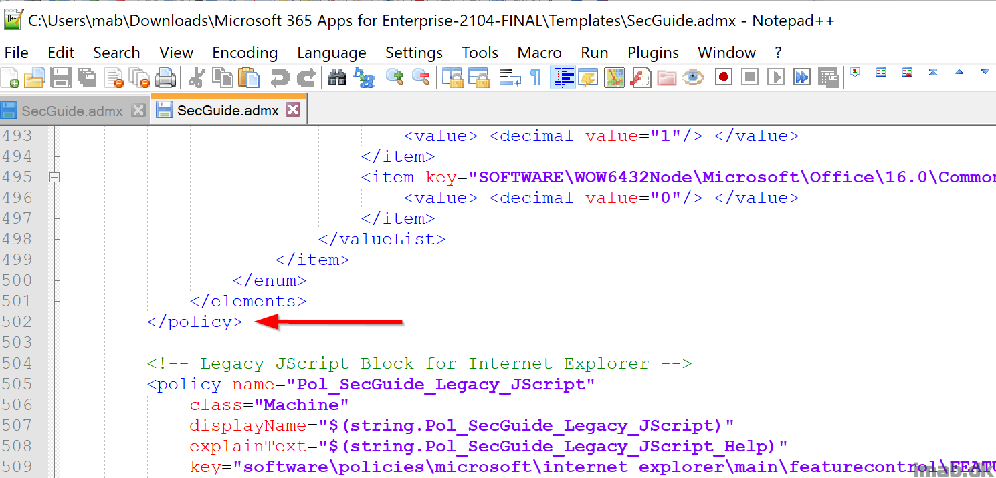Click the Close document toolbar icon
This screenshot has height=478, width=996.
pos(114,77)
